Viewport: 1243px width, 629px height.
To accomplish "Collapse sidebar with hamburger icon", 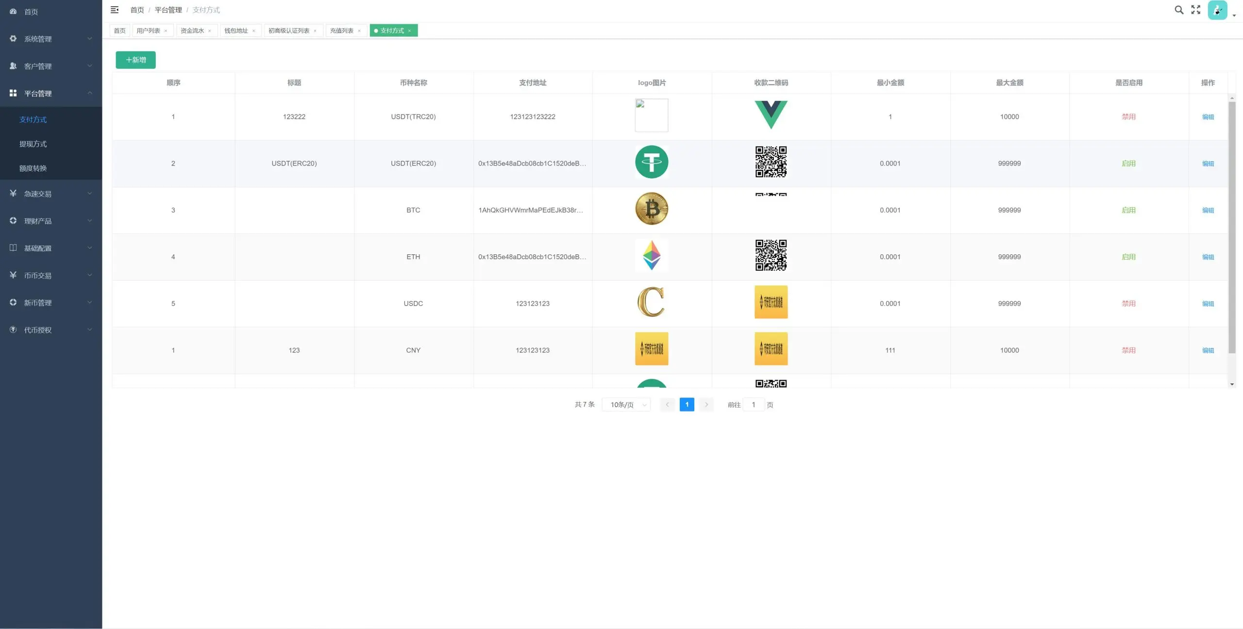I will click(115, 10).
